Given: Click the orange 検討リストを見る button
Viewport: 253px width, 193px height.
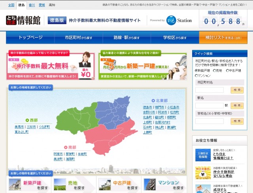Looking at the screenshot, I should (x=223, y=38).
